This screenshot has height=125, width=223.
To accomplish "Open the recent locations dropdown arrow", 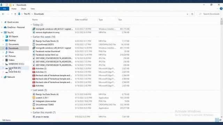I will (11, 14).
